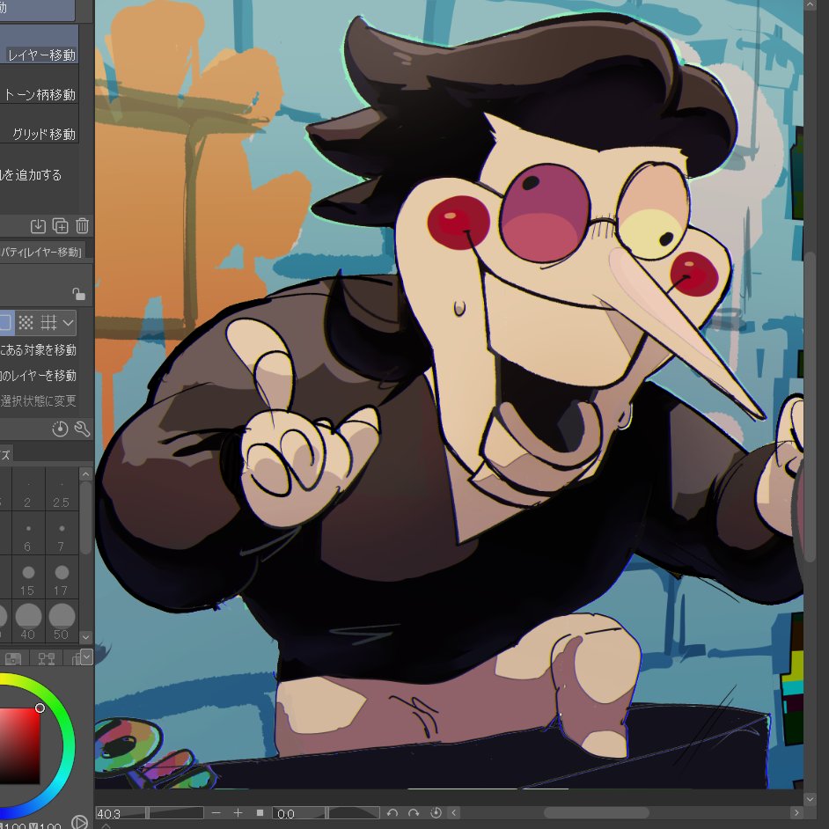Click the canvas vertical scrollbar thumb
The height and width of the screenshot is (829, 829).
click(x=811, y=407)
